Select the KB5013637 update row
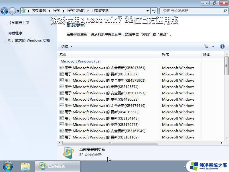The width and height of the screenshot is (229, 172). tap(99, 74)
